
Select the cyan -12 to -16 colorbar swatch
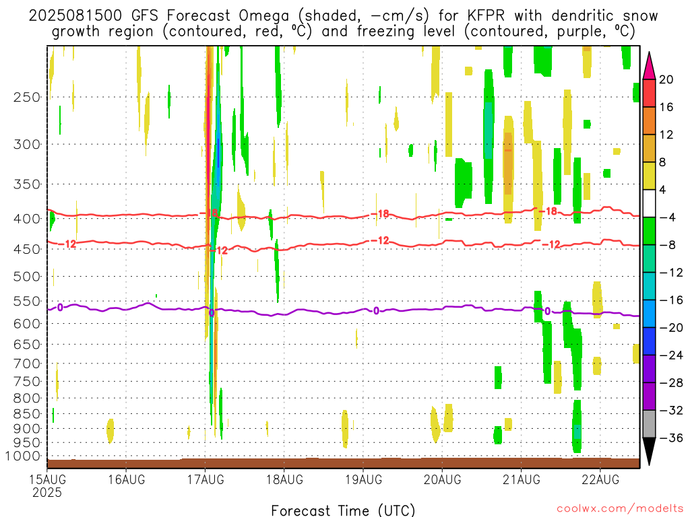point(649,286)
